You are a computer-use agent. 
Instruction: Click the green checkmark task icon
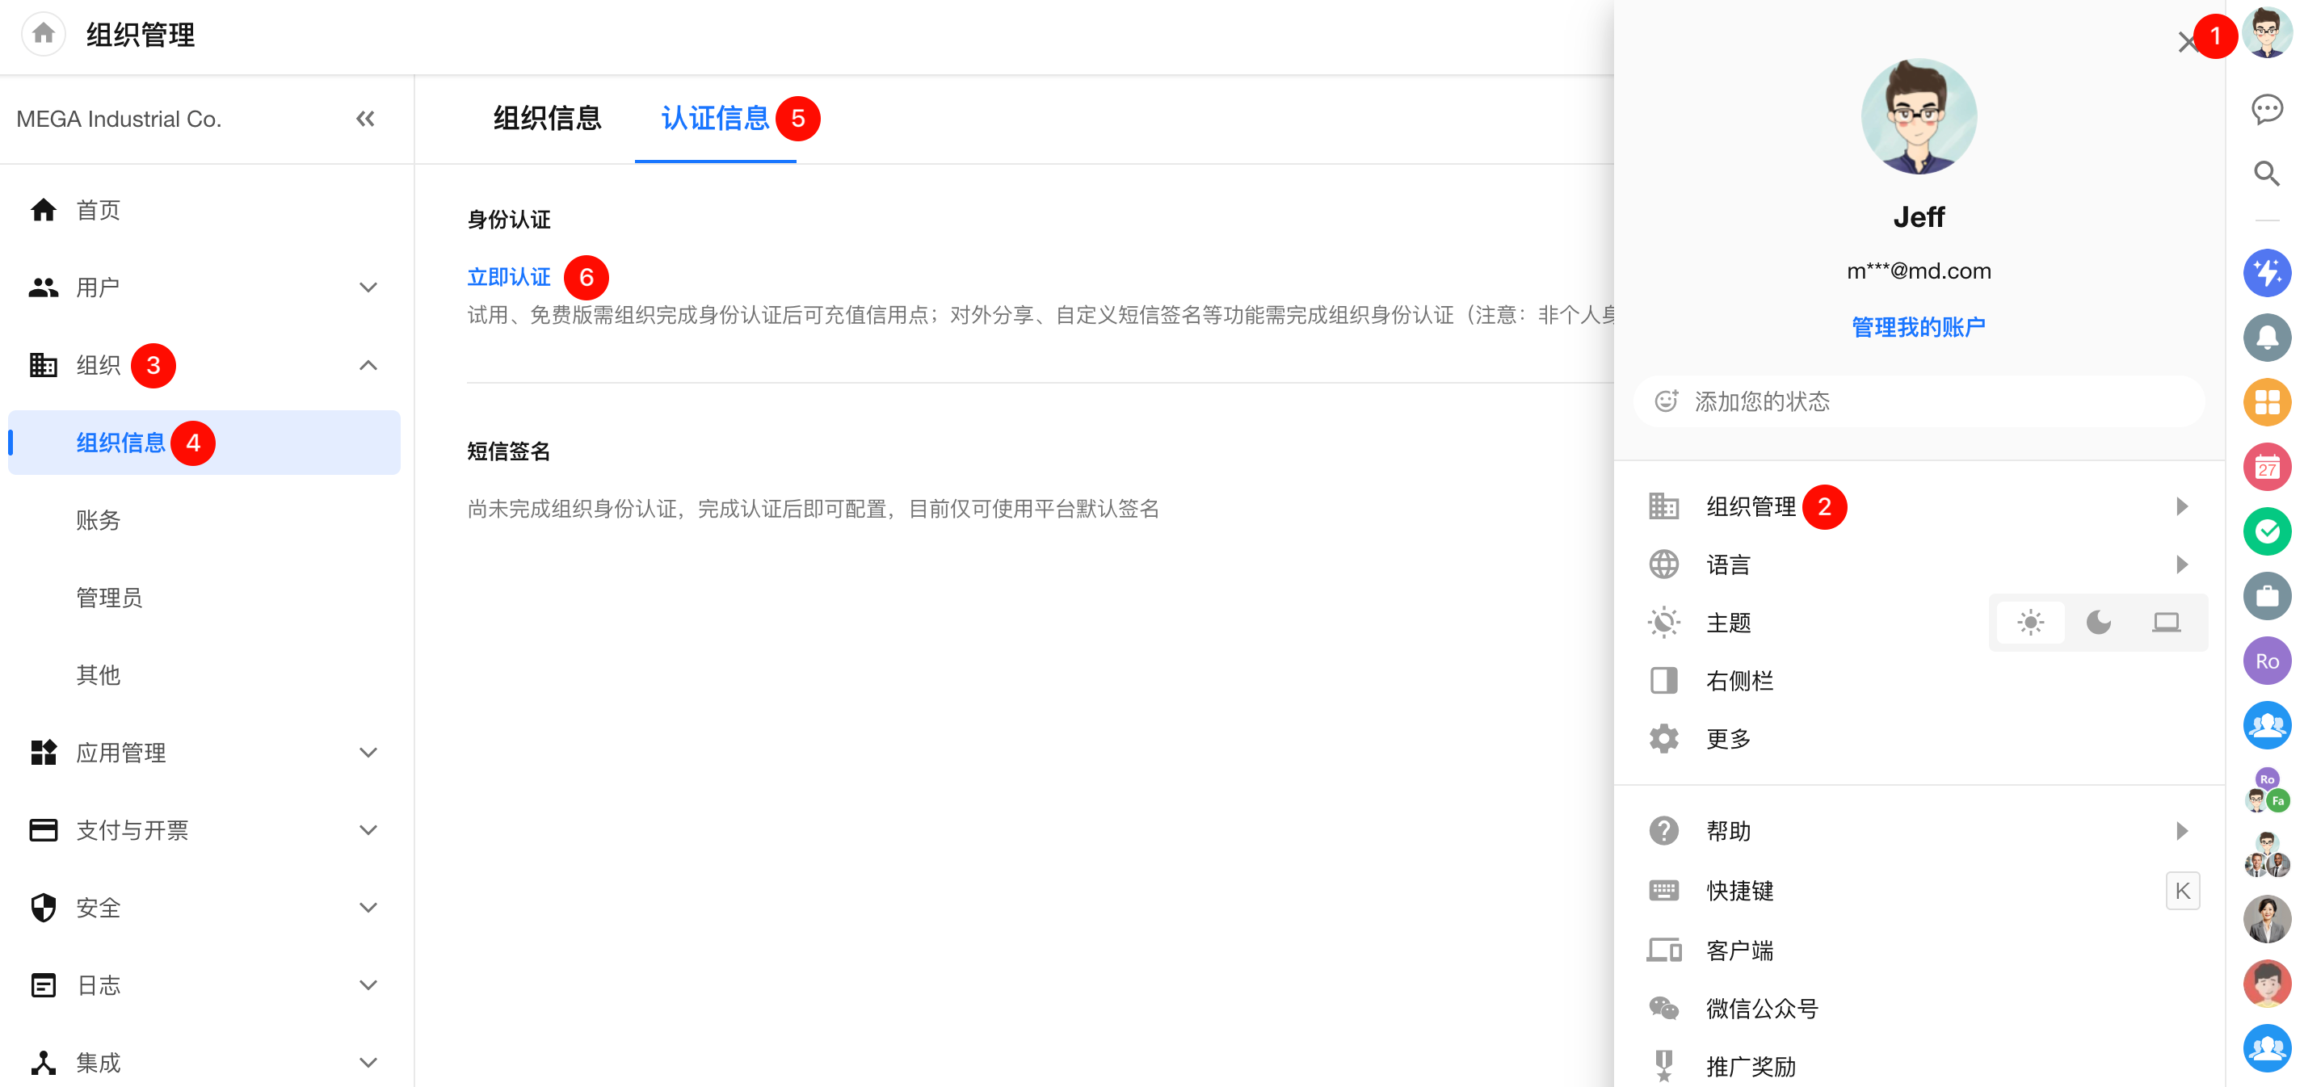[2267, 531]
